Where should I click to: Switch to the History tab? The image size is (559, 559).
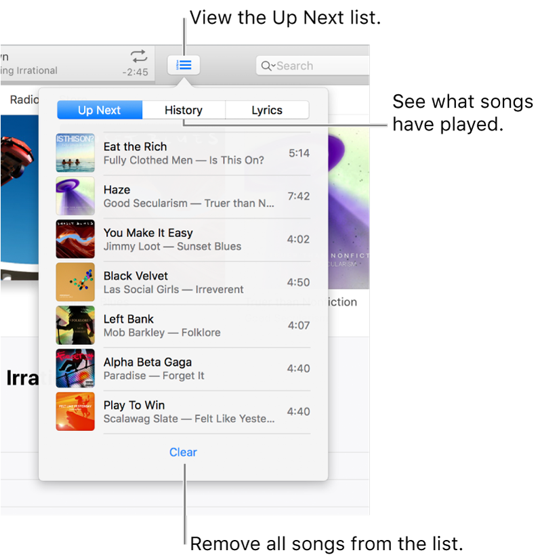pos(183,110)
